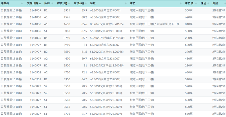Open document icon in the 1141006 B1 row

[21, 38]
